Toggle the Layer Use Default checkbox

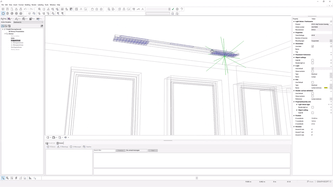coord(313,69)
